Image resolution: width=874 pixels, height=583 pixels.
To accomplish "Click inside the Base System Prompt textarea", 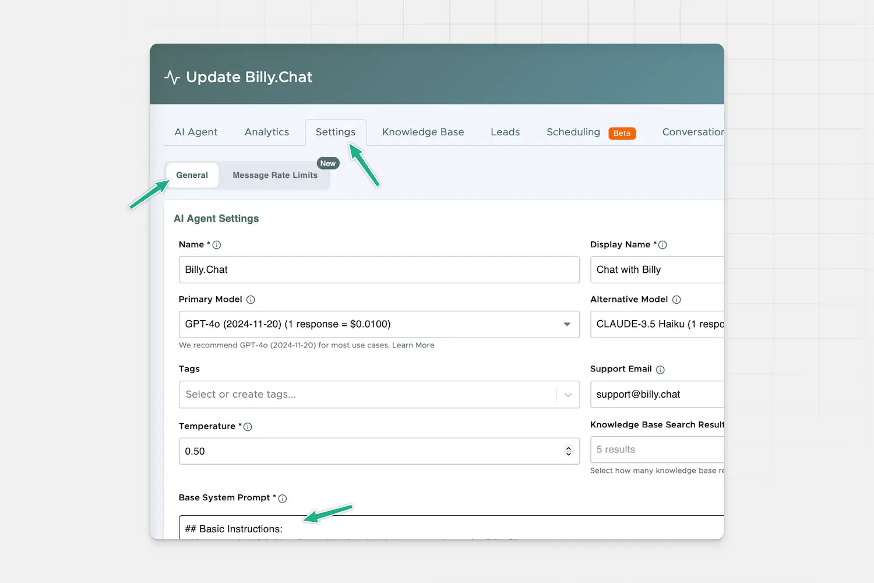I will point(452,528).
